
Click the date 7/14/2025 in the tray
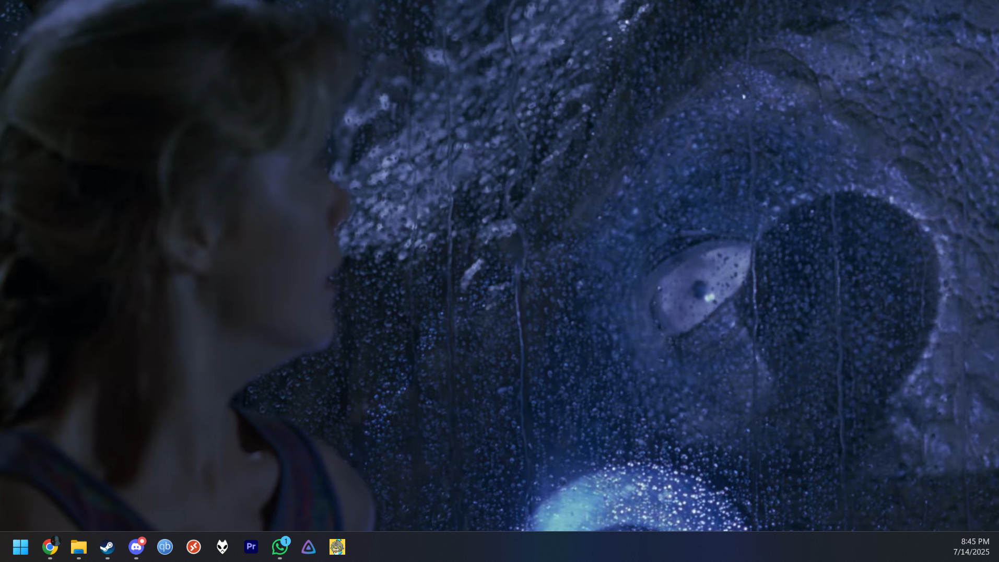pyautogui.click(x=971, y=552)
